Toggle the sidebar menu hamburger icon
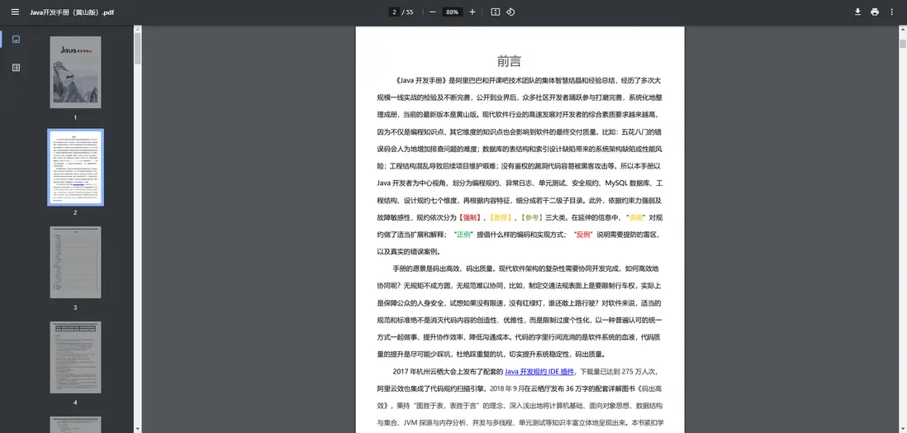The height and width of the screenshot is (433, 907). pos(15,12)
